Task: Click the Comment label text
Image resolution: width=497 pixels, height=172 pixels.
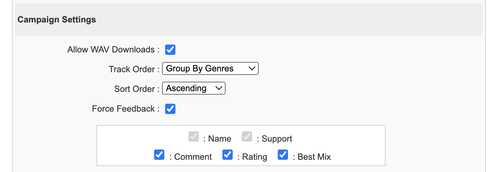Action: pos(193,157)
